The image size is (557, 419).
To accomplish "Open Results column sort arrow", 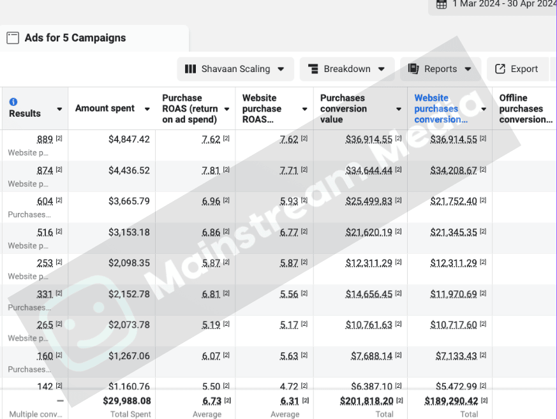I will pyautogui.click(x=59, y=109).
